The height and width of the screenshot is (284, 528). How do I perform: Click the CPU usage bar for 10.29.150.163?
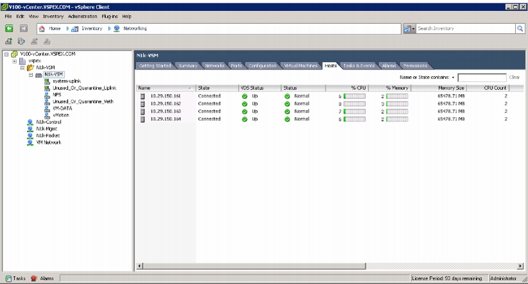point(355,112)
